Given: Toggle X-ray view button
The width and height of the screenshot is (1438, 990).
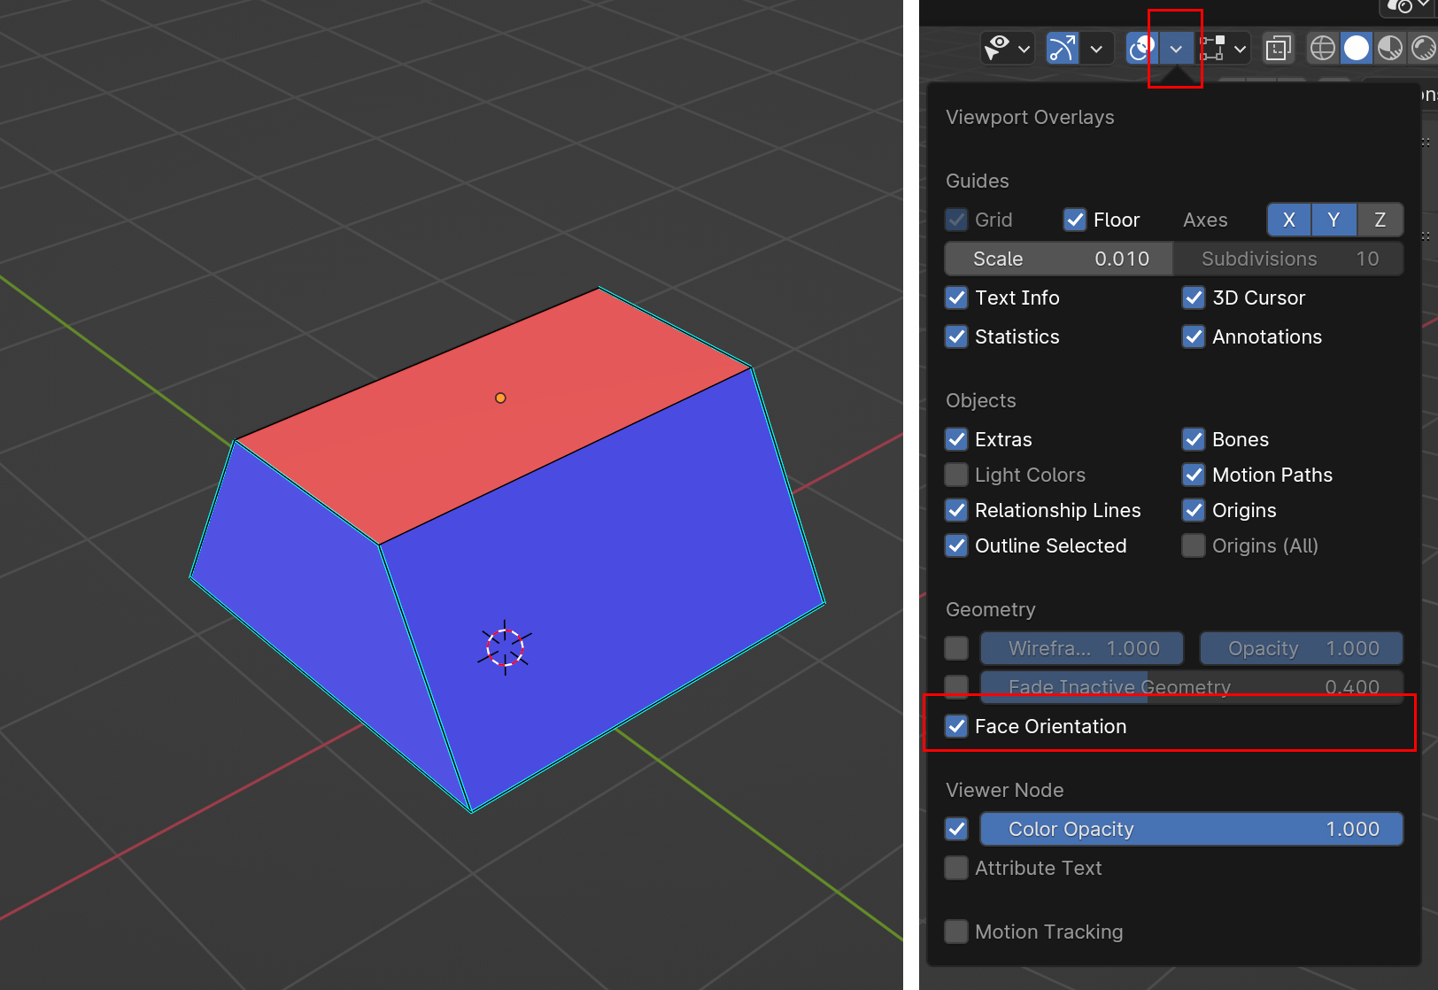Looking at the screenshot, I should tap(1278, 49).
